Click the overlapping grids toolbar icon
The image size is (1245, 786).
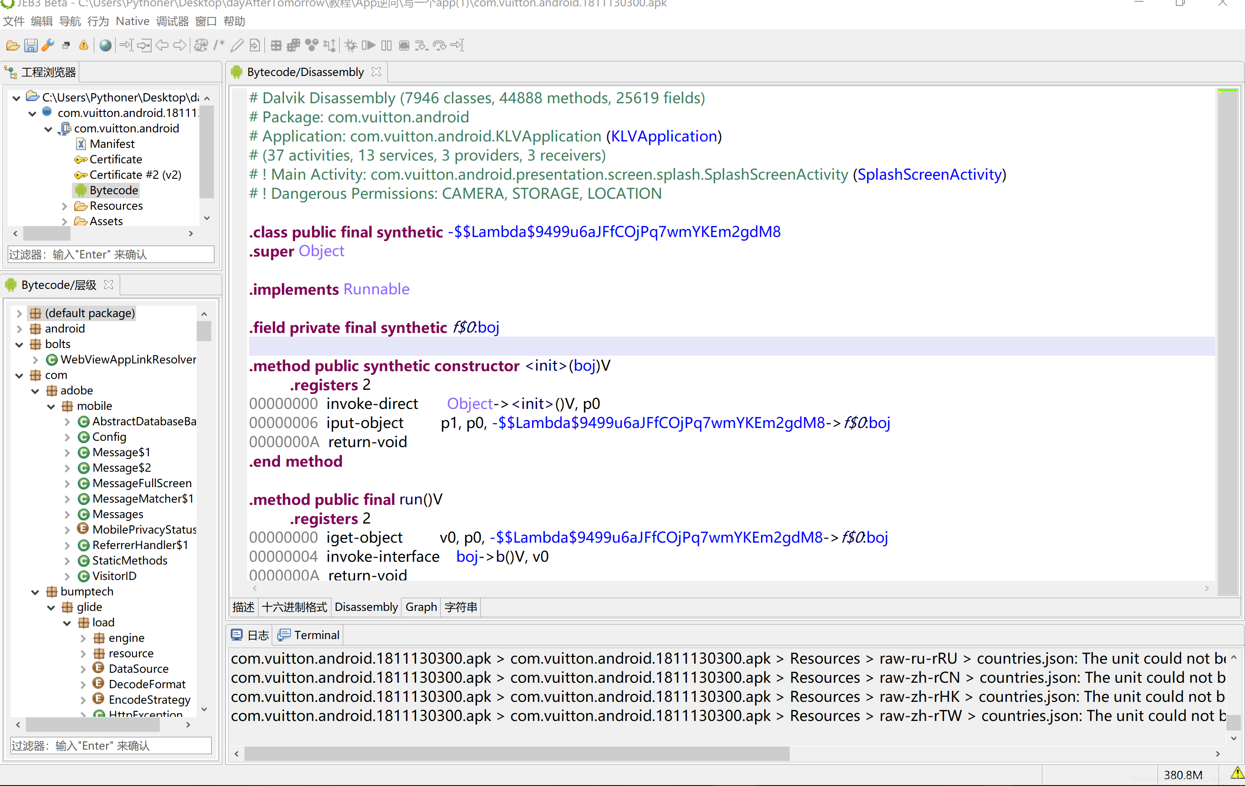click(x=294, y=45)
